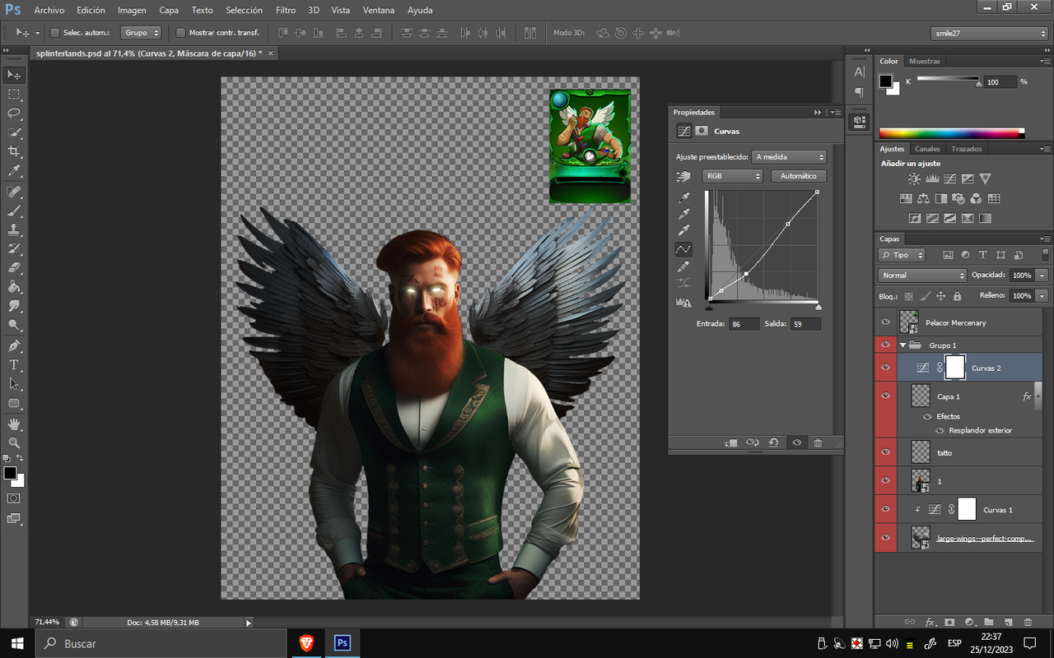Toggle the Resplandor exterior effect visibility
Image resolution: width=1054 pixels, height=658 pixels.
pyautogui.click(x=940, y=430)
